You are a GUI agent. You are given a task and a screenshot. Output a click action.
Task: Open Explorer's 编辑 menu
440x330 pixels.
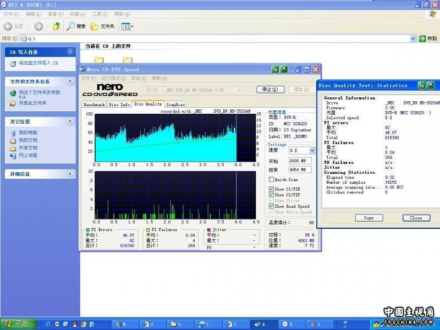pyautogui.click(x=34, y=14)
